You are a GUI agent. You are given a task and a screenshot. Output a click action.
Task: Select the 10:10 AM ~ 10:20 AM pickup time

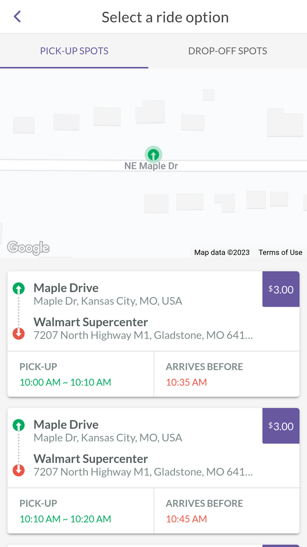[65, 519]
